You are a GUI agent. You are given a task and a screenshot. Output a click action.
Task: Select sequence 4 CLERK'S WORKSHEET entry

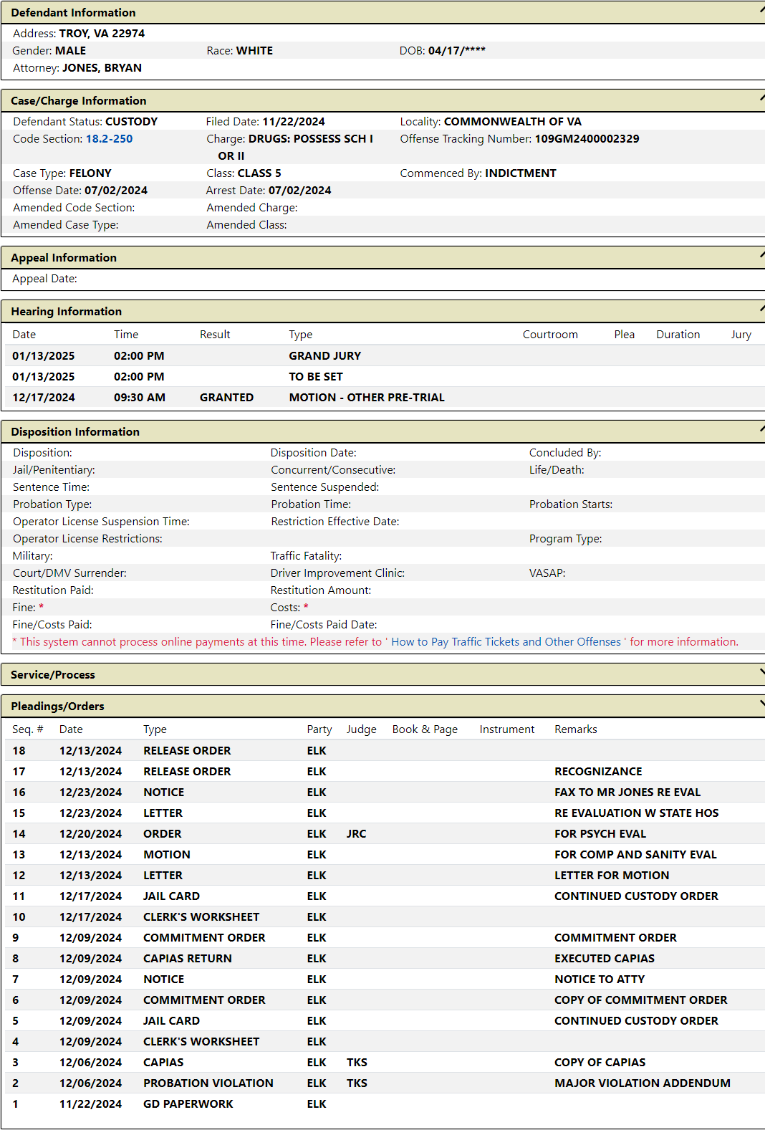(385, 1042)
